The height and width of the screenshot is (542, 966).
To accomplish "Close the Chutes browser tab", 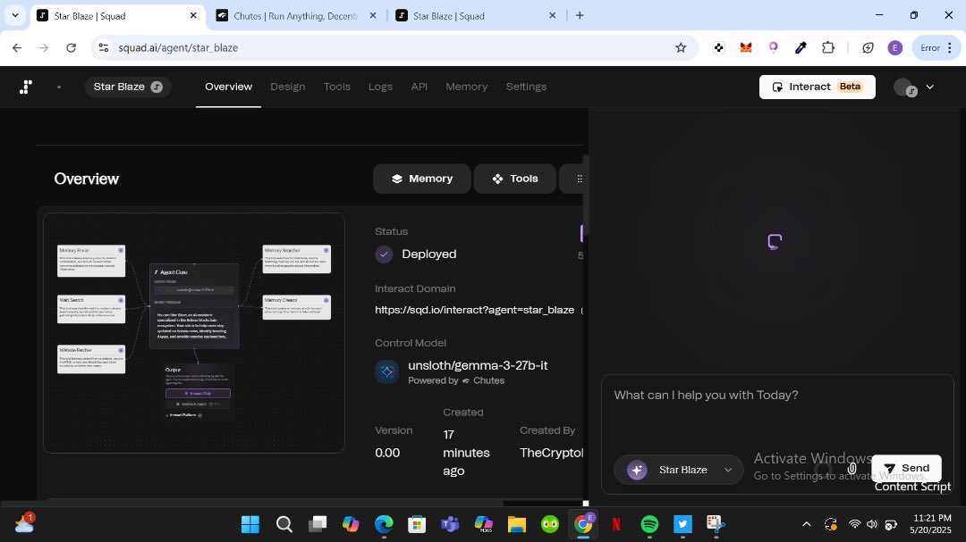I will pos(373,15).
